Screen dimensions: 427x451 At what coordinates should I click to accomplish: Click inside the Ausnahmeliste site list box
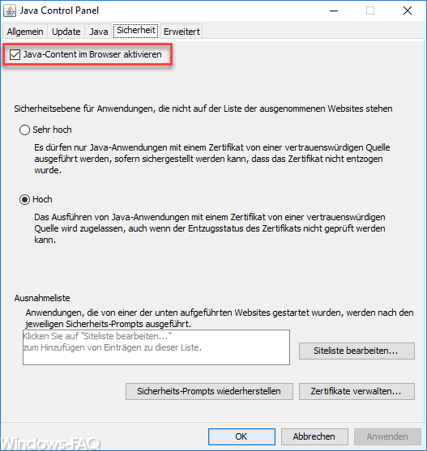156,347
